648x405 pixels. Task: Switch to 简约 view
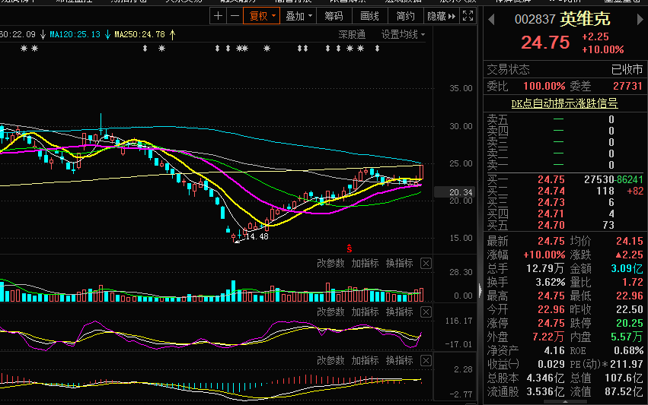(405, 16)
